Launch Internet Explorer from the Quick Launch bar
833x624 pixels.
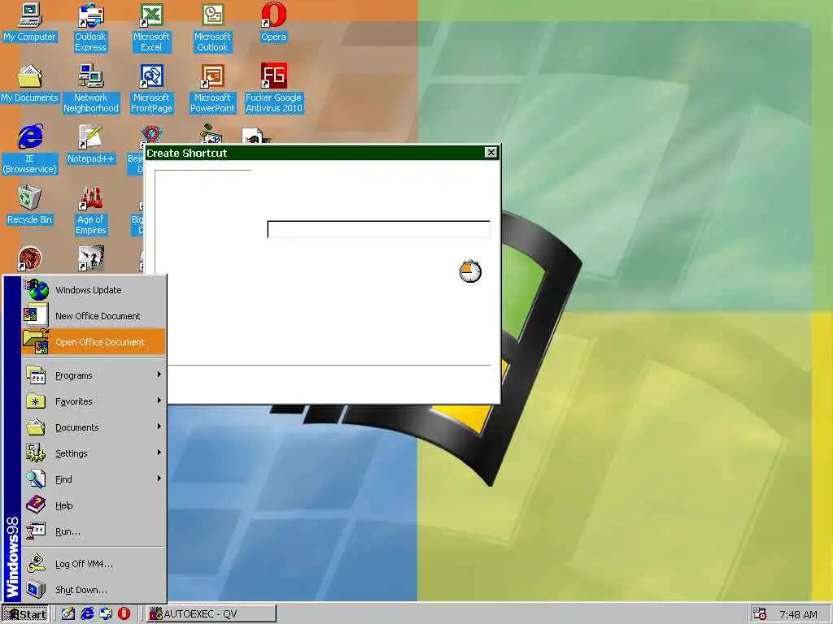(87, 614)
